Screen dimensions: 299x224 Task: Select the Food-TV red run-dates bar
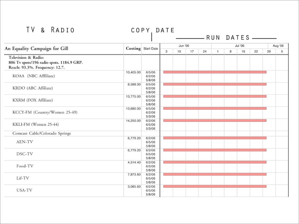(215, 162)
